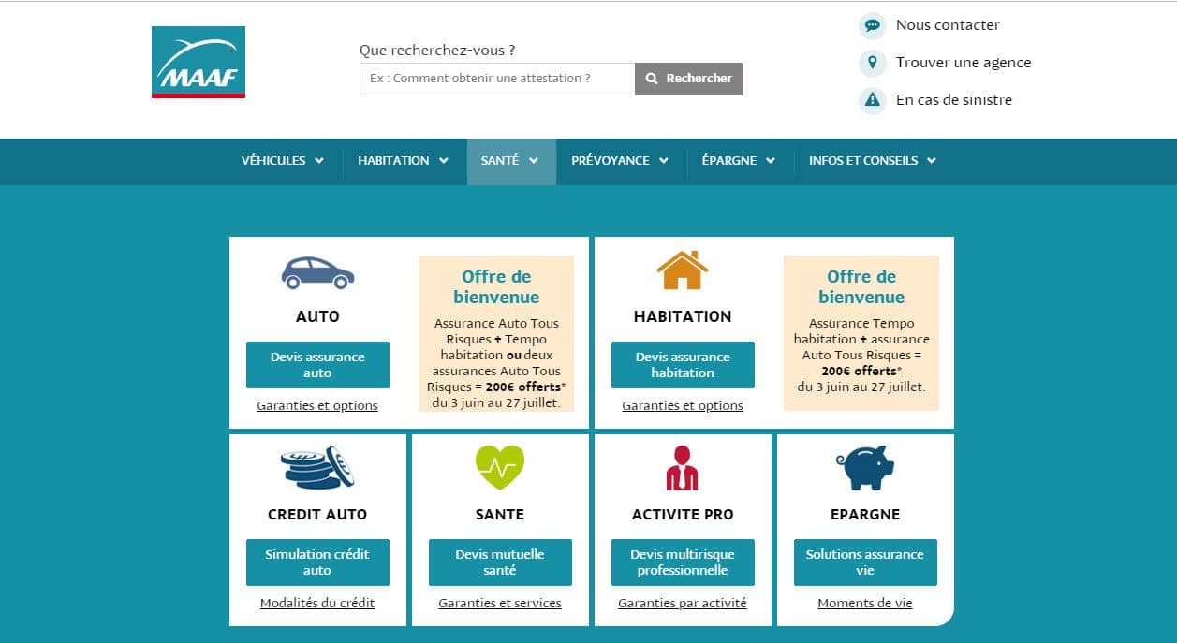Click the speech bubble icon near Nous contacter

[x=872, y=25]
